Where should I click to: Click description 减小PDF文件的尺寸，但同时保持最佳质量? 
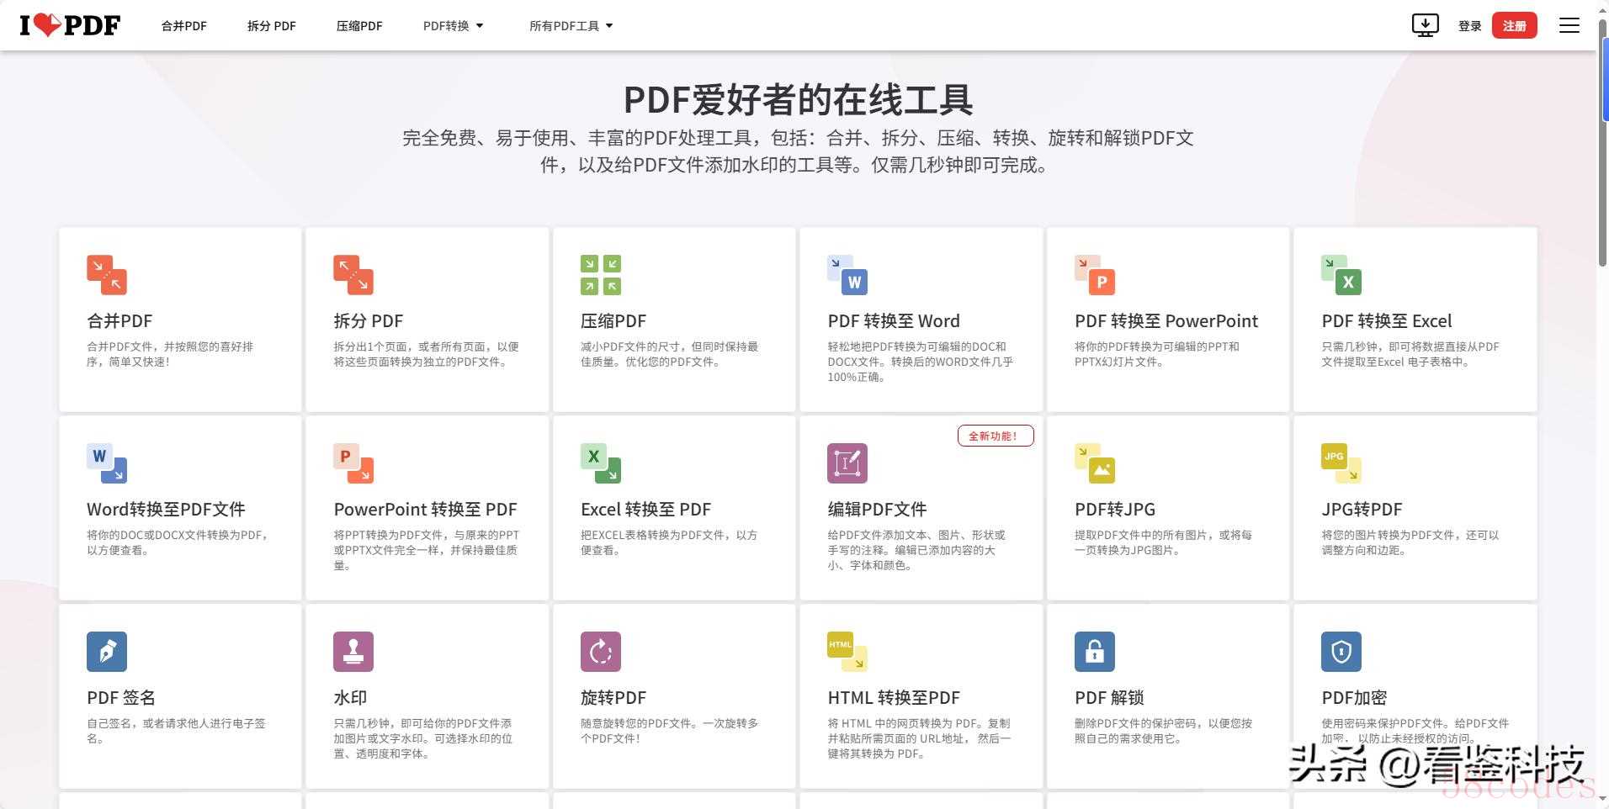click(669, 354)
